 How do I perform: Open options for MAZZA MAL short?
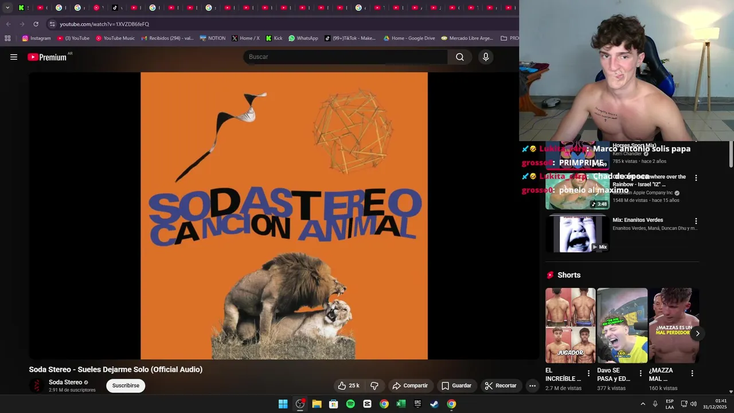(692, 373)
